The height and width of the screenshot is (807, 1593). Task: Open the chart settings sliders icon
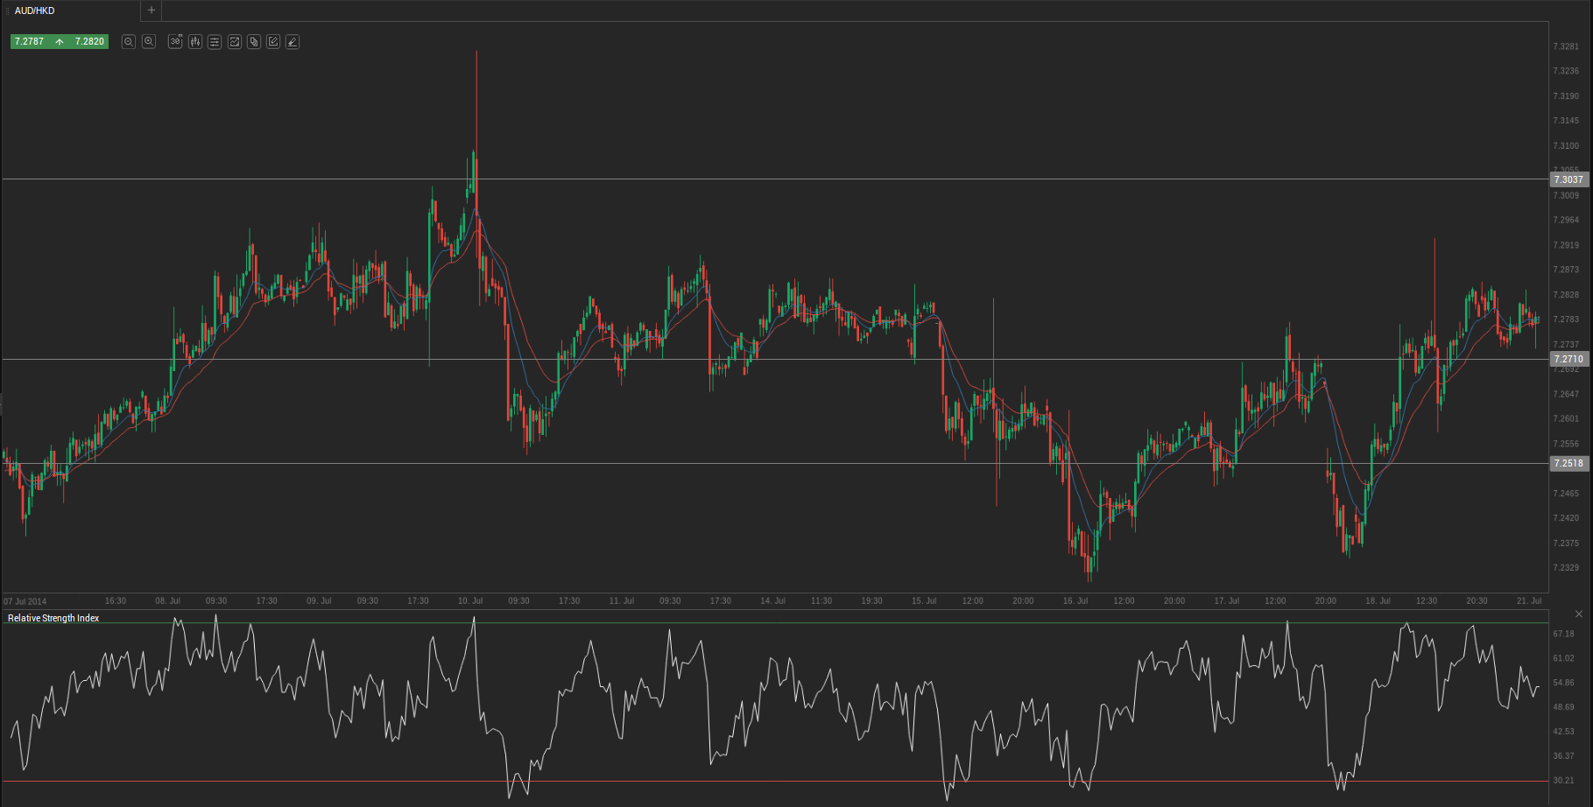(x=215, y=42)
